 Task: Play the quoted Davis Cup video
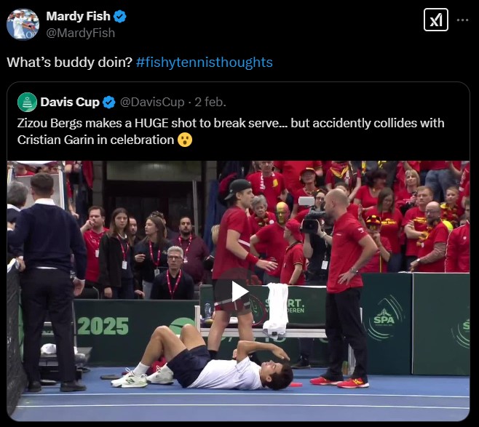[x=238, y=291]
